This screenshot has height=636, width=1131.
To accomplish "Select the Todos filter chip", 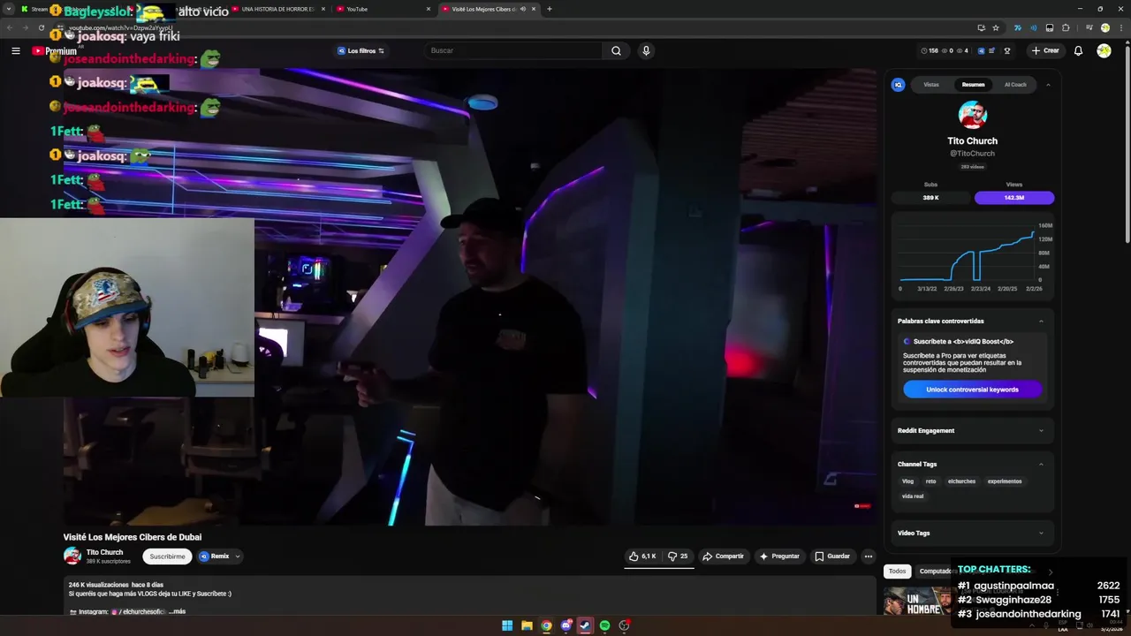I will (x=898, y=571).
